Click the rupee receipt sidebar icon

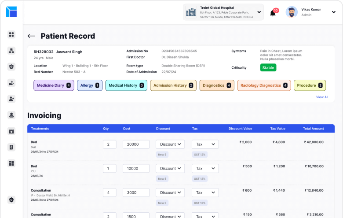(11, 147)
